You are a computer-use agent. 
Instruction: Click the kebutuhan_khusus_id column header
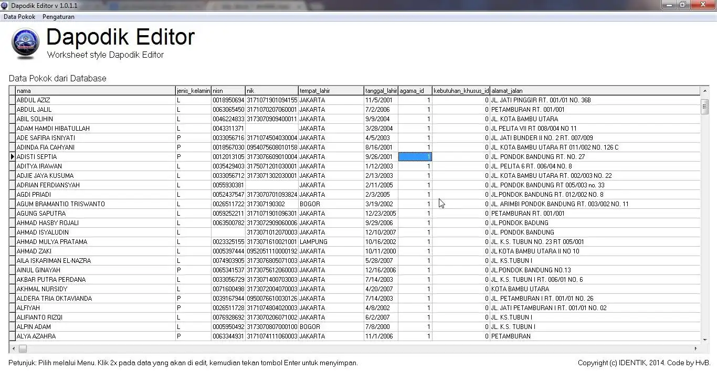(461, 91)
